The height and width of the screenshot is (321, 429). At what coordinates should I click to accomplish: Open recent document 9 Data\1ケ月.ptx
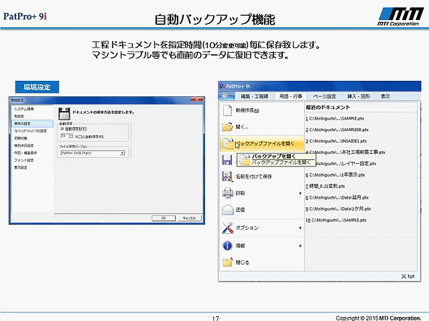338,209
